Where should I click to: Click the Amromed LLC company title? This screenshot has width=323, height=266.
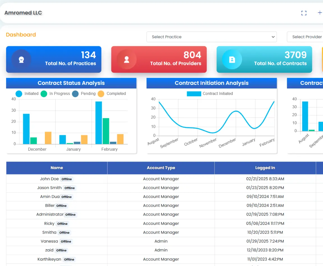pos(23,13)
